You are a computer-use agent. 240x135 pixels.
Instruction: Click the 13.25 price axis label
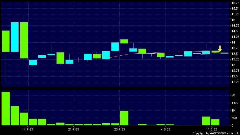coord(235,59)
